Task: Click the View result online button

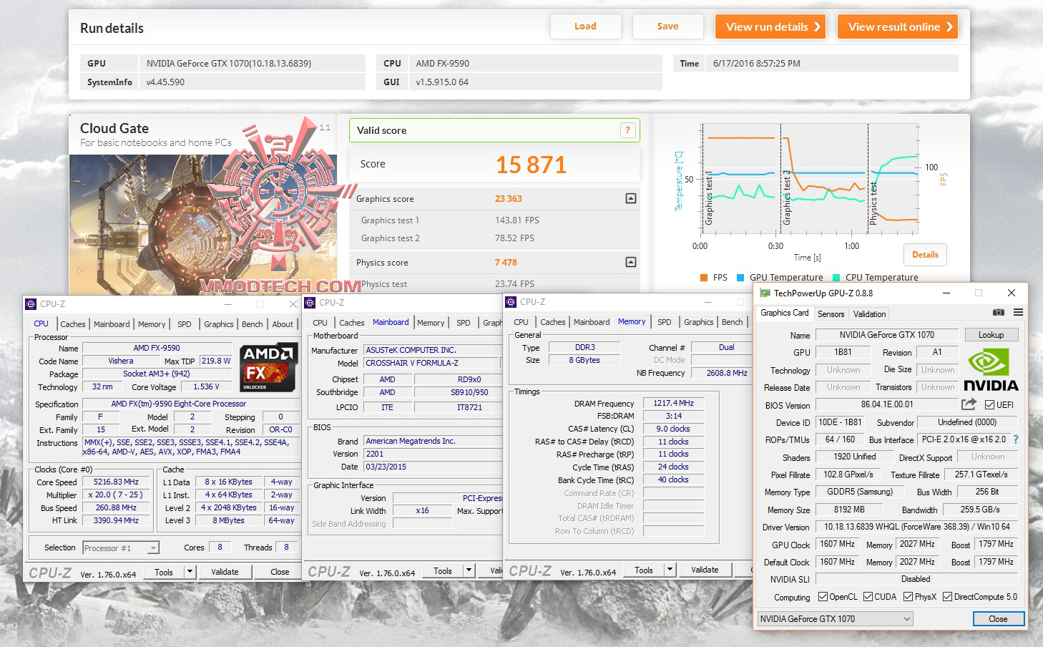Action: pos(898,26)
